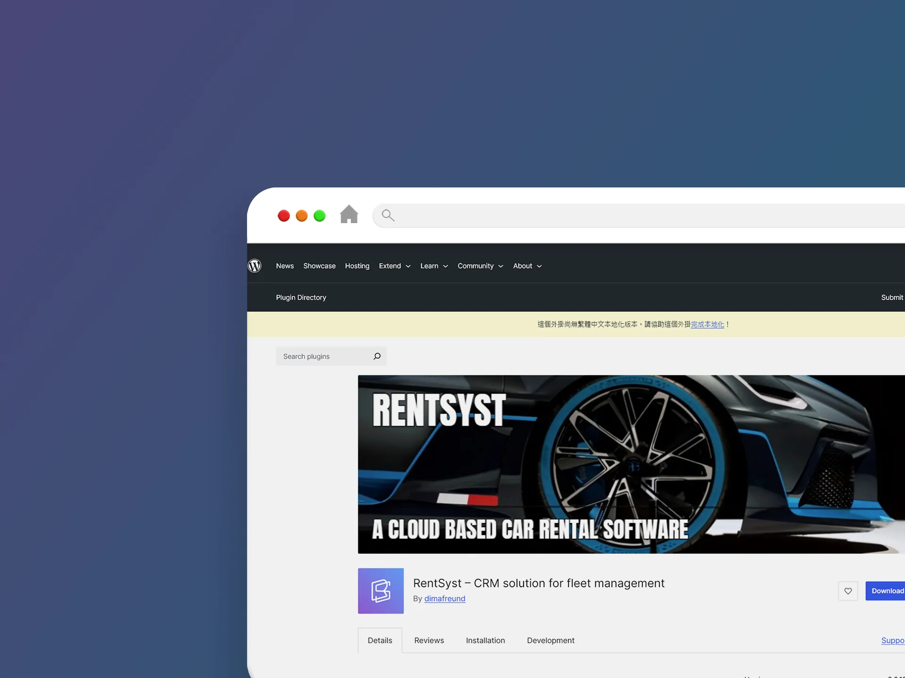Click the Search plugins magnifier icon

coord(377,356)
